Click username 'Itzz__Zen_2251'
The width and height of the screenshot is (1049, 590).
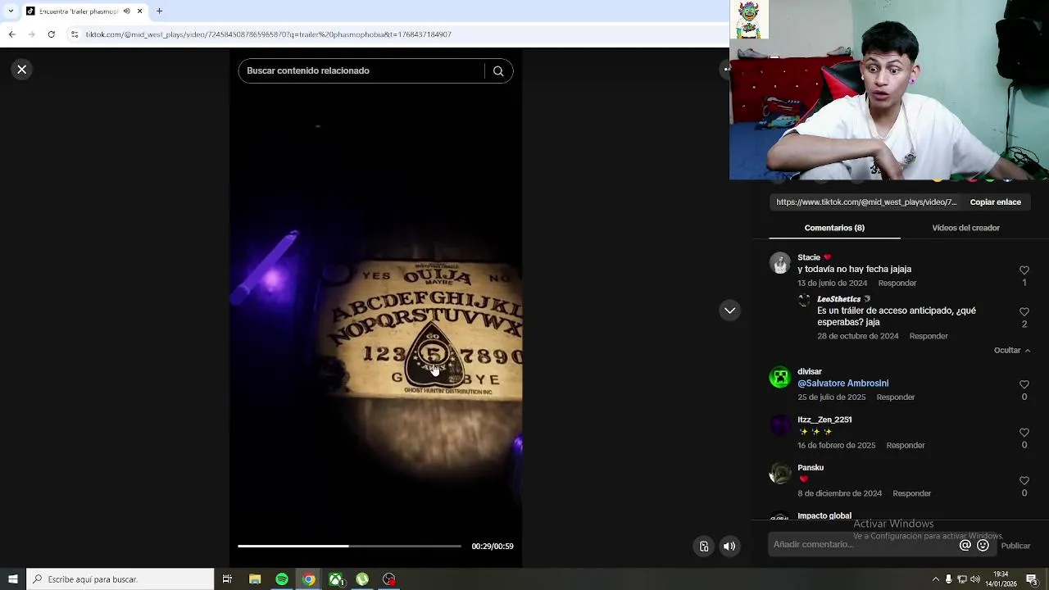824,420
